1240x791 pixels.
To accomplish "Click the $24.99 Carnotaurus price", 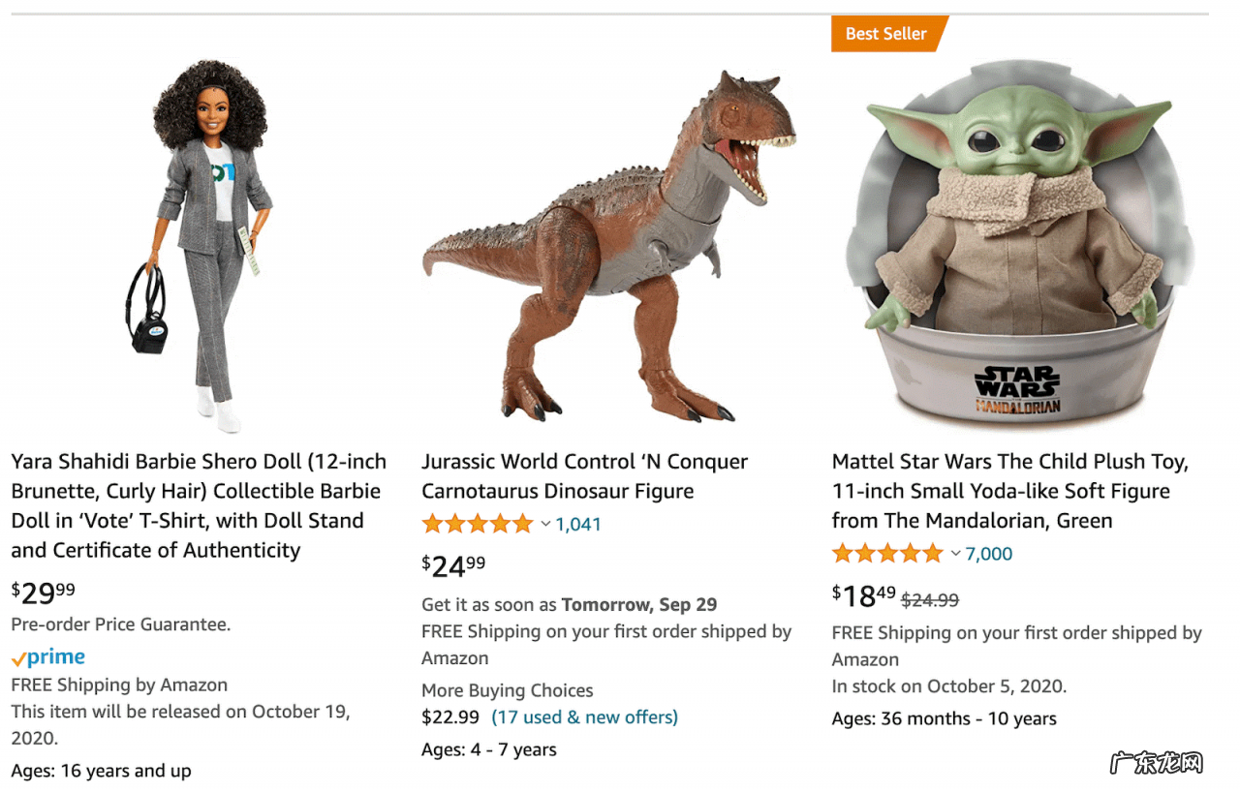I will tap(453, 565).
